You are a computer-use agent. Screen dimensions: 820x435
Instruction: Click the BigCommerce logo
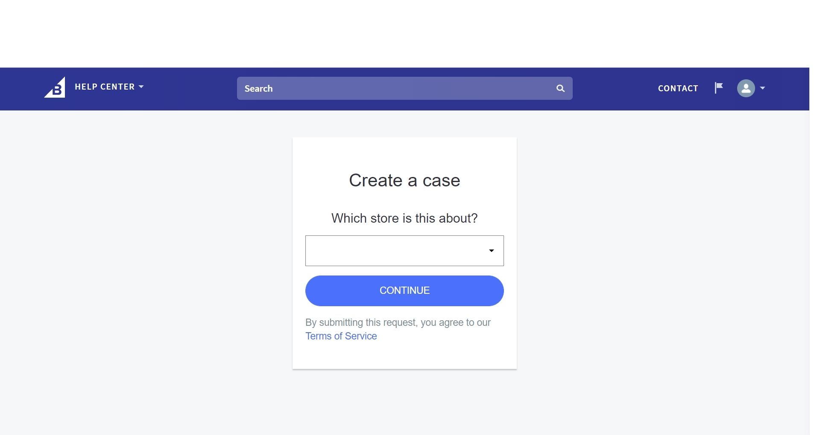point(55,87)
